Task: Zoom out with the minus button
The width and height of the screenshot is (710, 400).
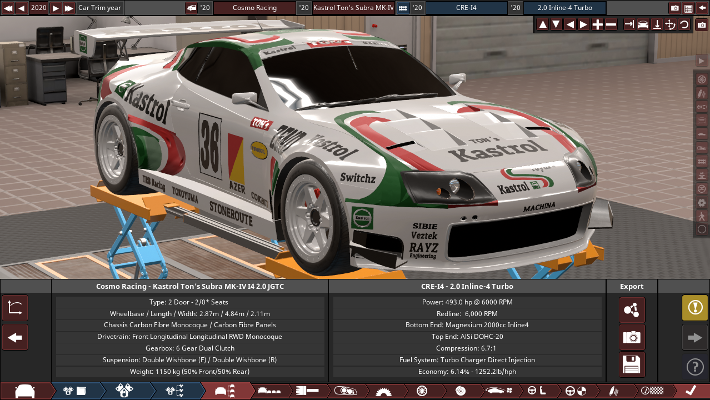Action: pyautogui.click(x=611, y=24)
